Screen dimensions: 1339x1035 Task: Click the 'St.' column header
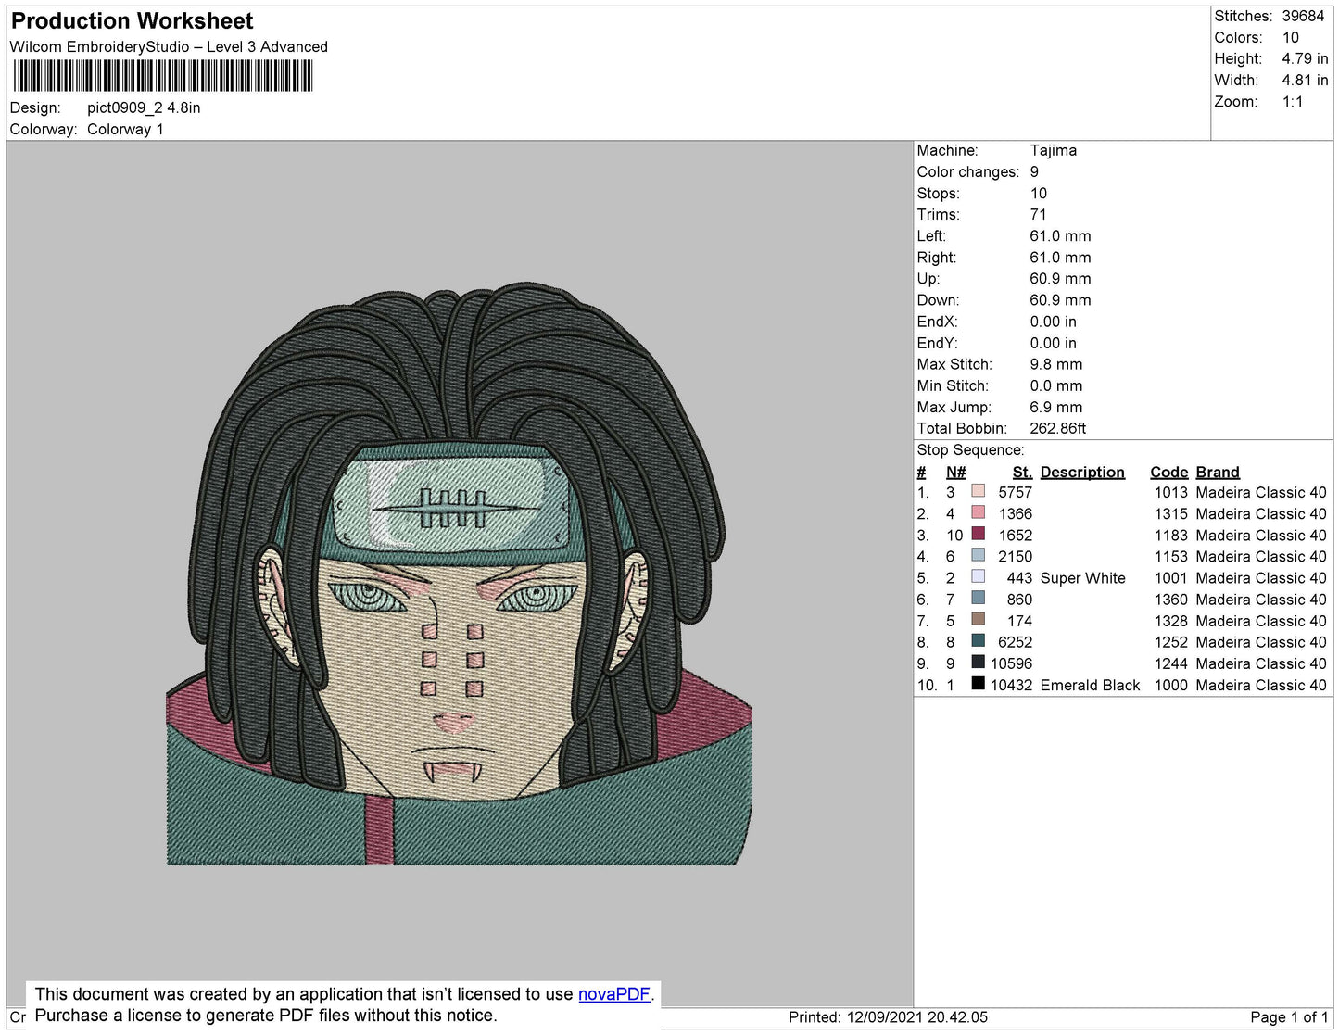pos(1022,472)
